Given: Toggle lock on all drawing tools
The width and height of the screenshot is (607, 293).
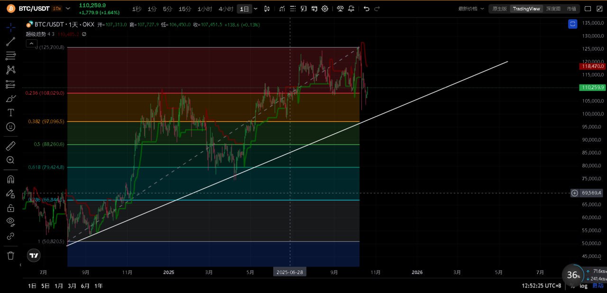Looking at the screenshot, I should coord(10,208).
